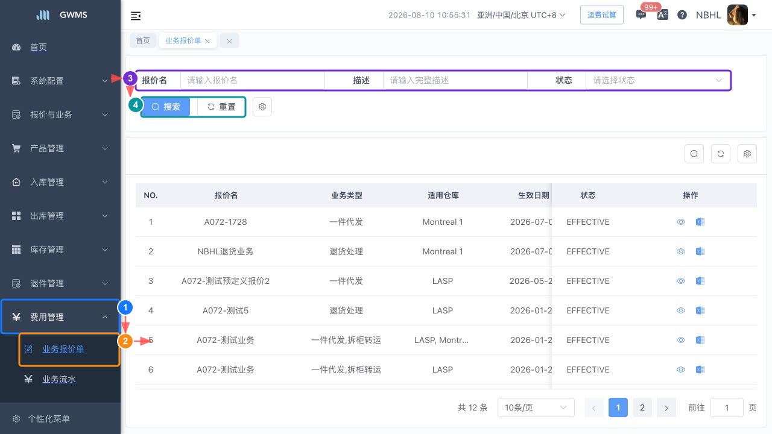The height and width of the screenshot is (434, 772).
Task: Click the 搜索 button
Action: [166, 107]
